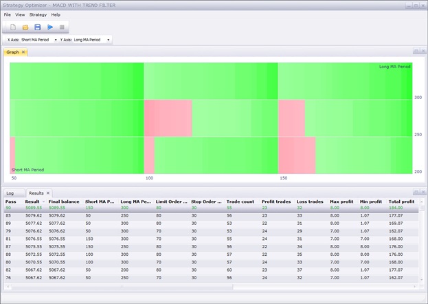Sort by the Total profit column header
428x304 pixels.
[401, 202]
